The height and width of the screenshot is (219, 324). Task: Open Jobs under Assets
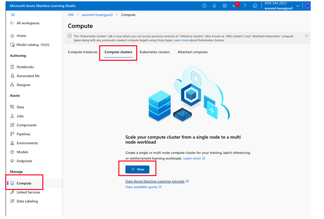click(20, 116)
